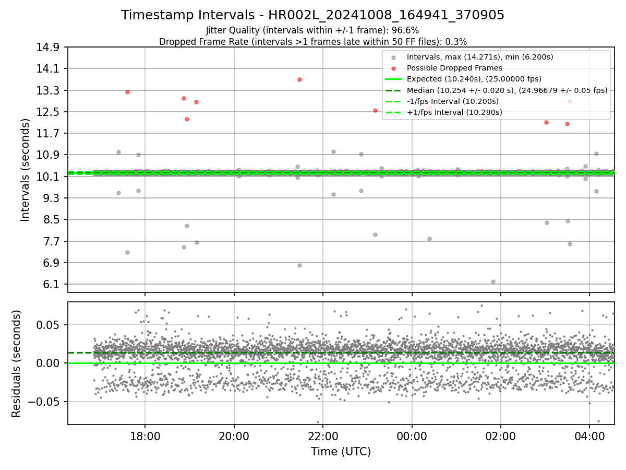Click the 8.5 y-axis tick label
This screenshot has height=470, width=626.
tap(53, 219)
